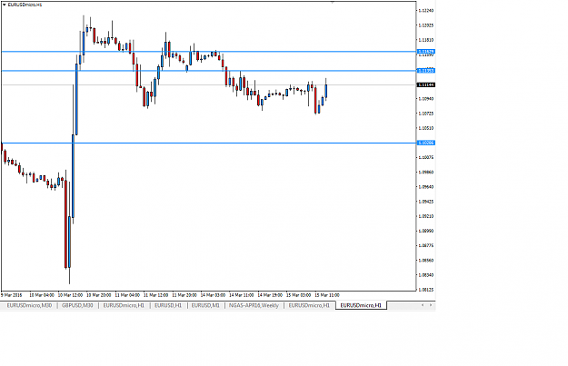Click the 14 Mar 19:00 time label
This screenshot has width=568, height=366.
point(270,295)
